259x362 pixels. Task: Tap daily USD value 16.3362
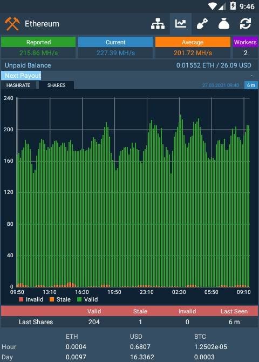click(142, 357)
